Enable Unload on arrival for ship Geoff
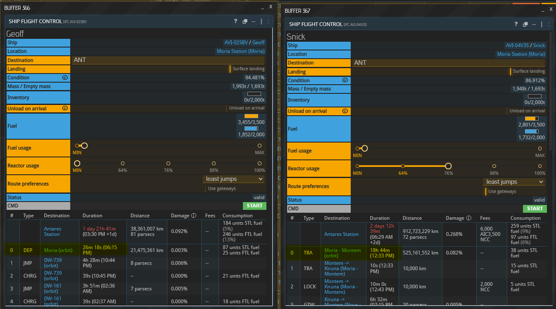This screenshot has height=309, width=556. pyautogui.click(x=246, y=108)
